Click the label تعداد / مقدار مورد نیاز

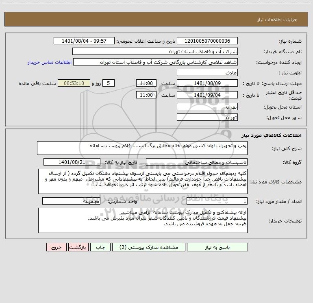(279, 202)
